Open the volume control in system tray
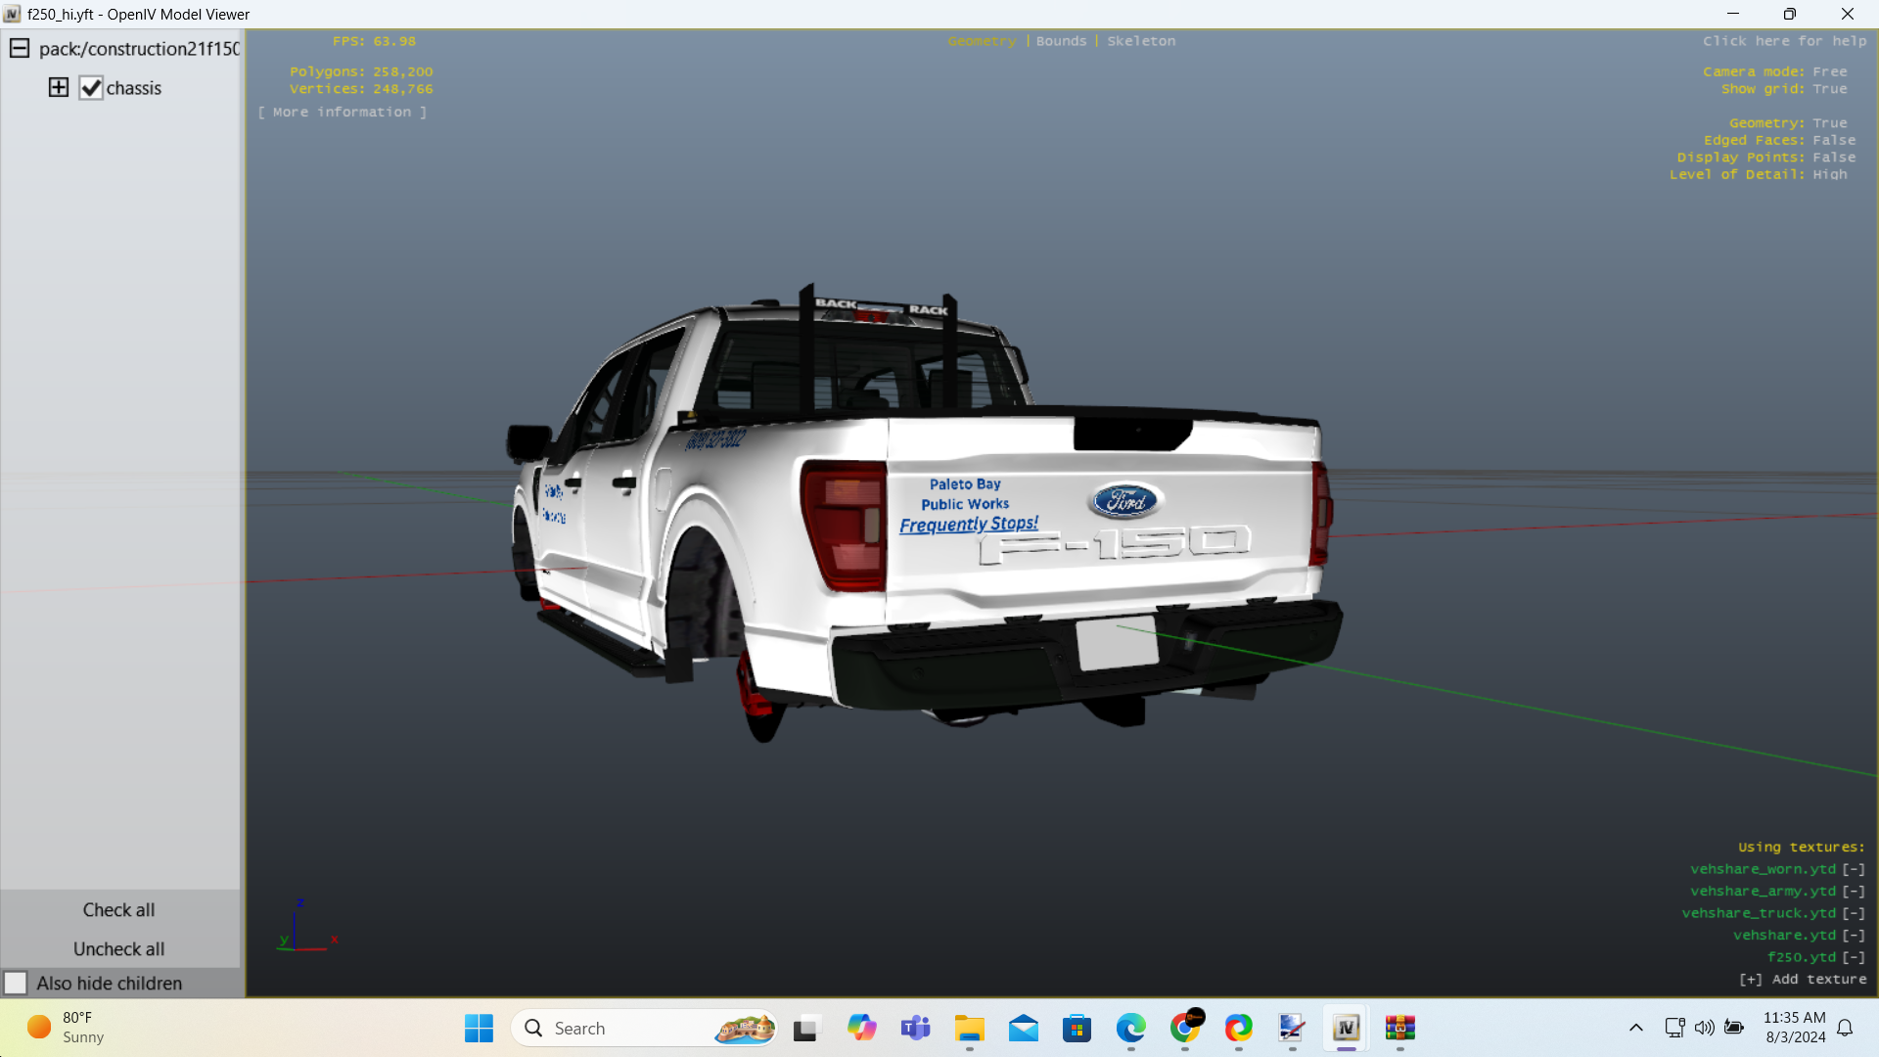1879x1057 pixels. (1704, 1028)
